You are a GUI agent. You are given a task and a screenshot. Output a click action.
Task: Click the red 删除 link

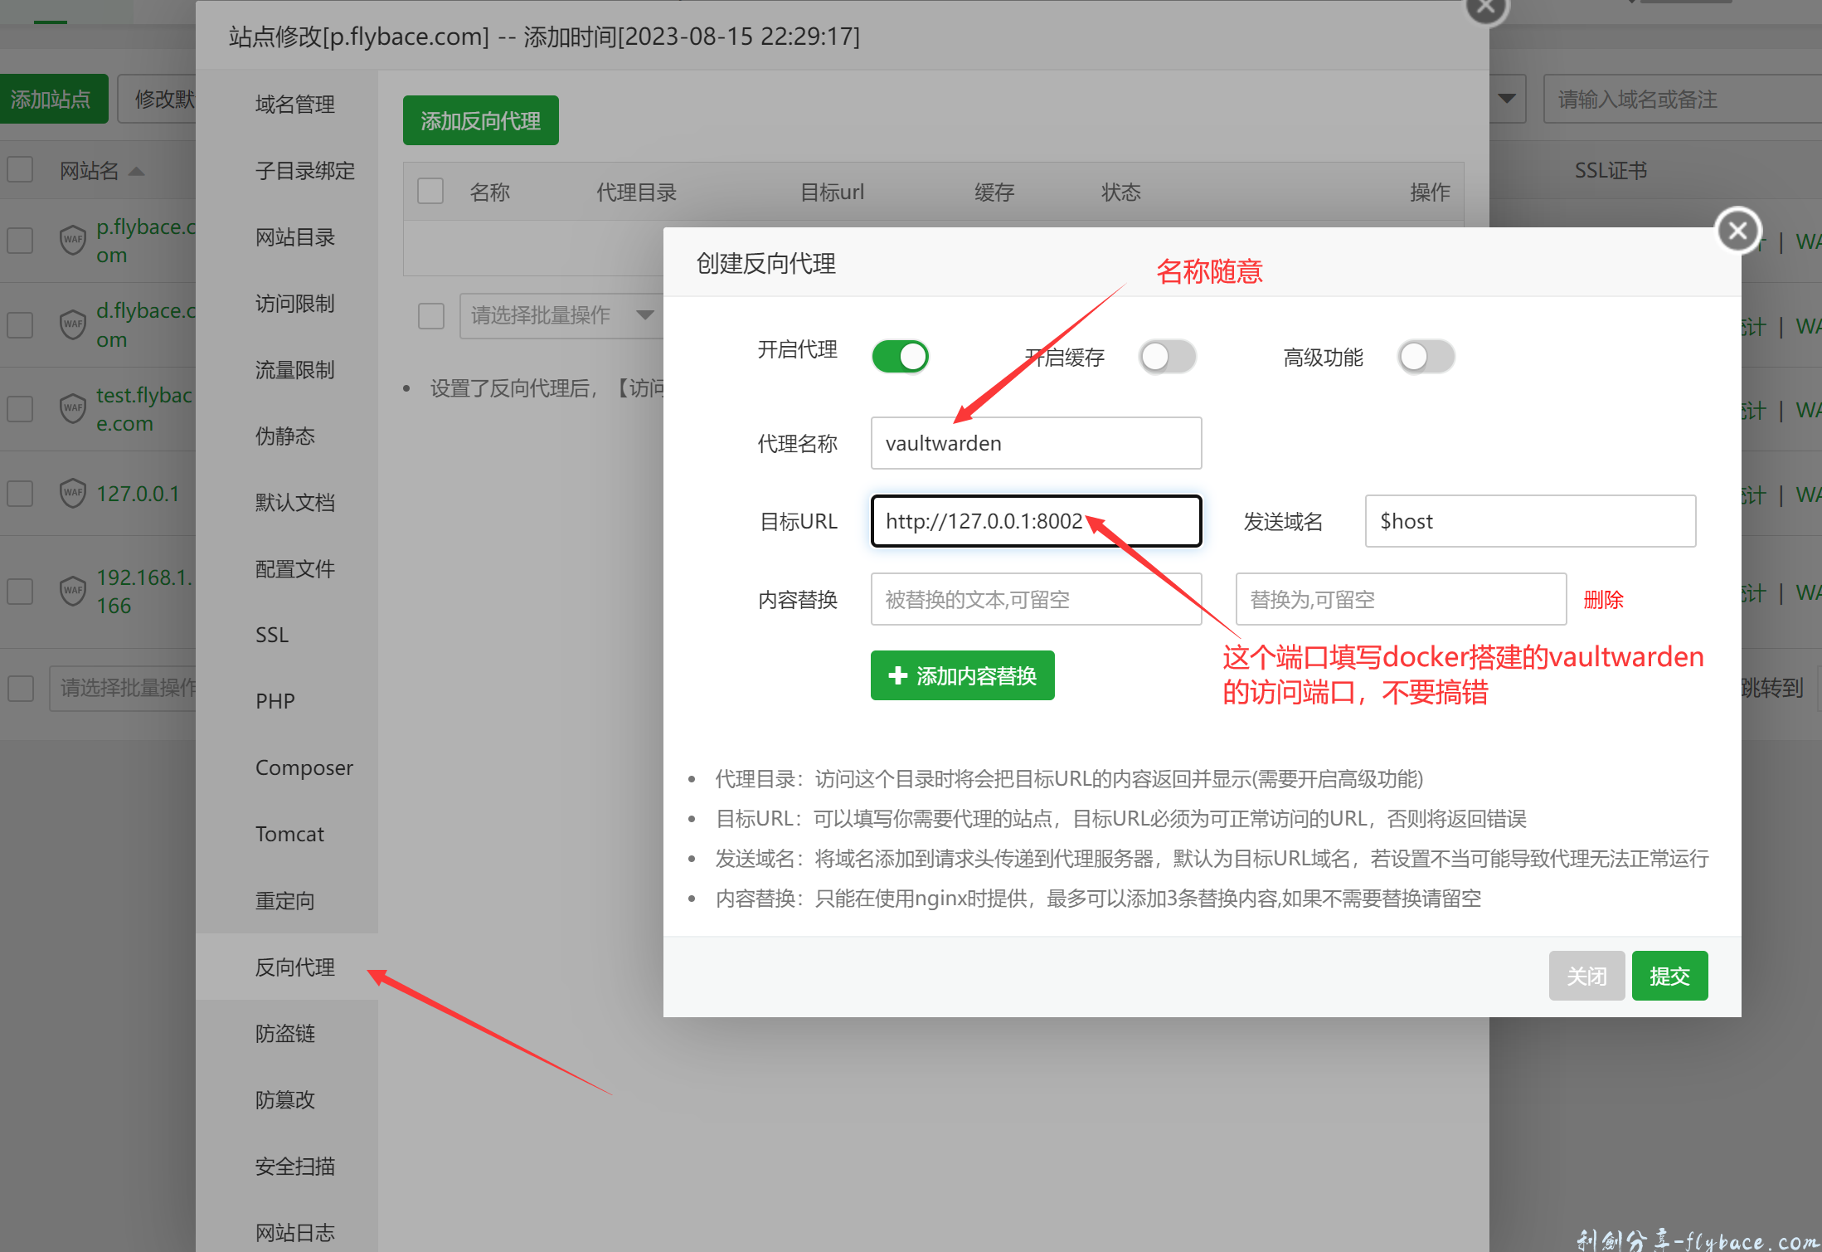pos(1602,599)
